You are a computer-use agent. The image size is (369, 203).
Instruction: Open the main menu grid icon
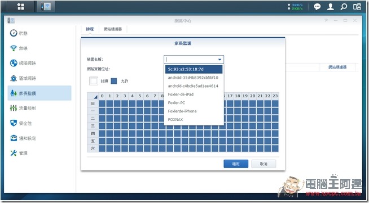(21, 6)
